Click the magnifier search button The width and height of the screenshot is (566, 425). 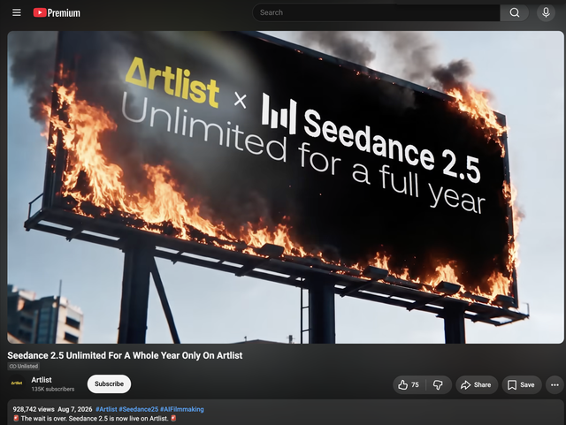515,12
